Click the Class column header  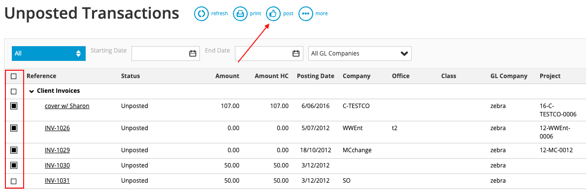[x=449, y=76]
